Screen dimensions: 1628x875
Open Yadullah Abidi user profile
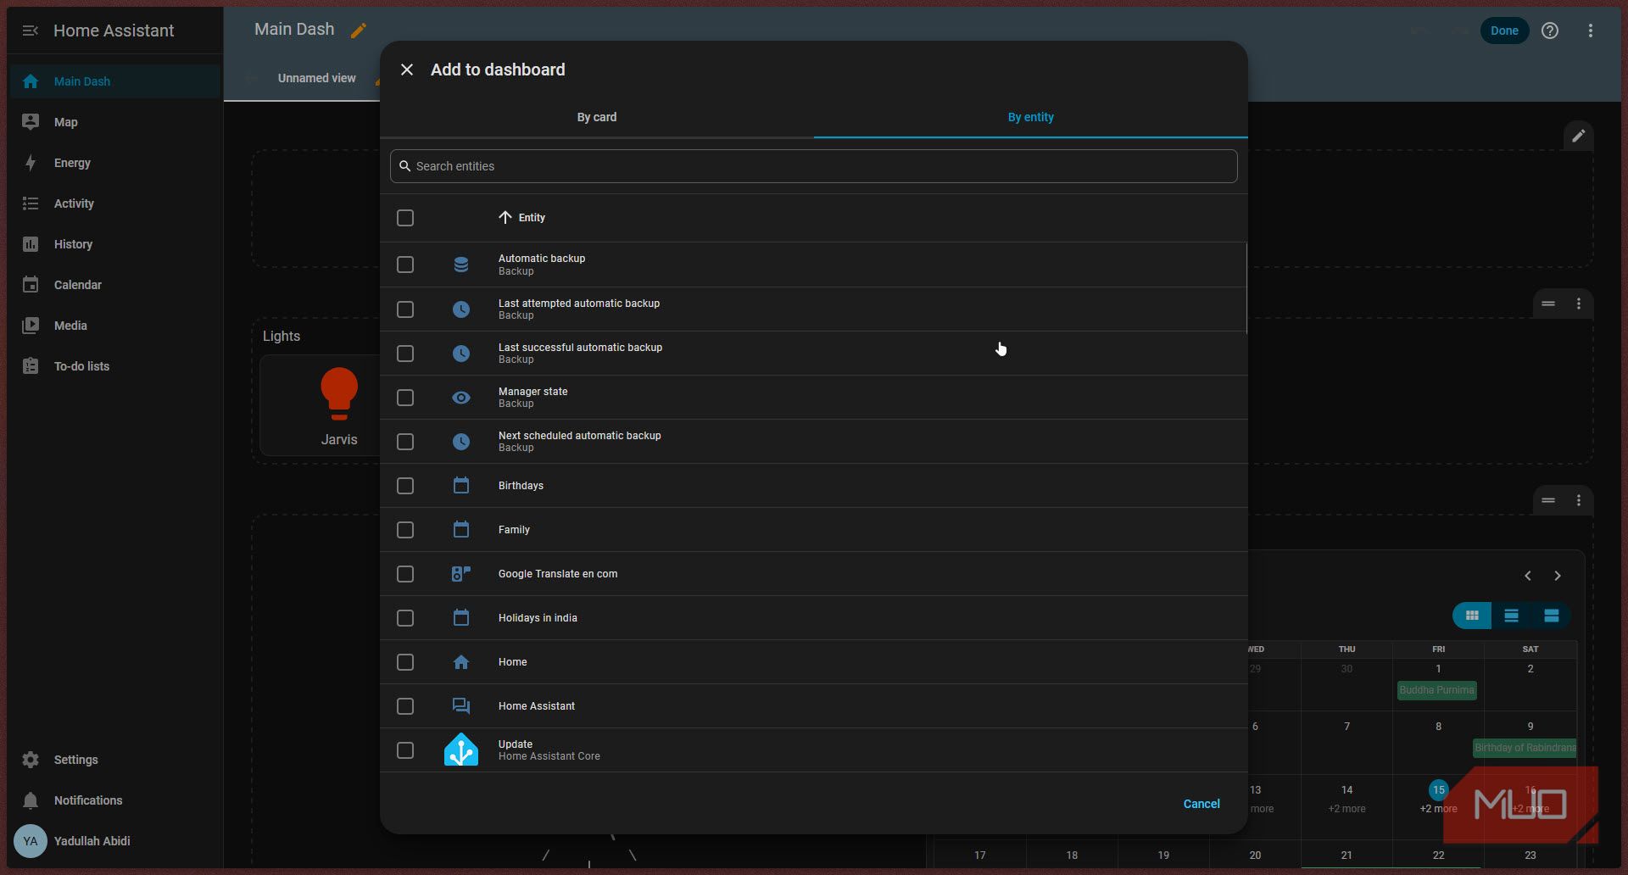click(x=115, y=841)
